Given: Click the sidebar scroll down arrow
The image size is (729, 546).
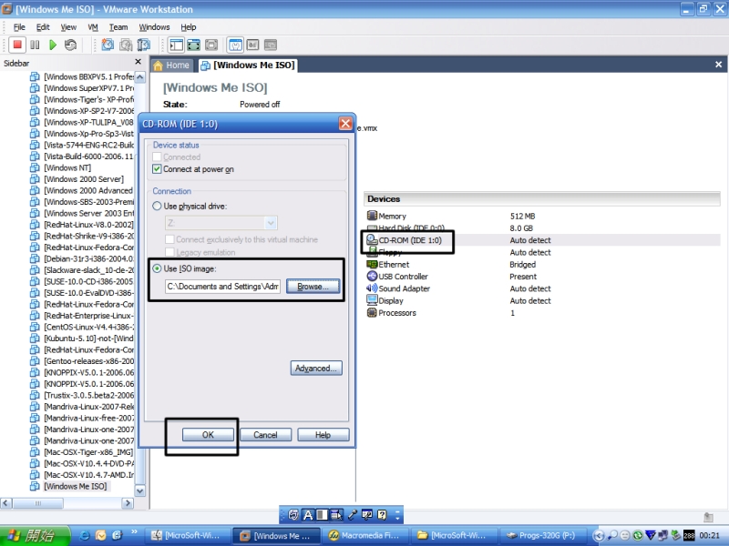Looking at the screenshot, I should tap(140, 490).
